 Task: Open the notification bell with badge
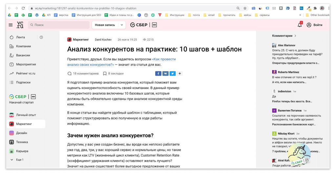(x=300, y=25)
